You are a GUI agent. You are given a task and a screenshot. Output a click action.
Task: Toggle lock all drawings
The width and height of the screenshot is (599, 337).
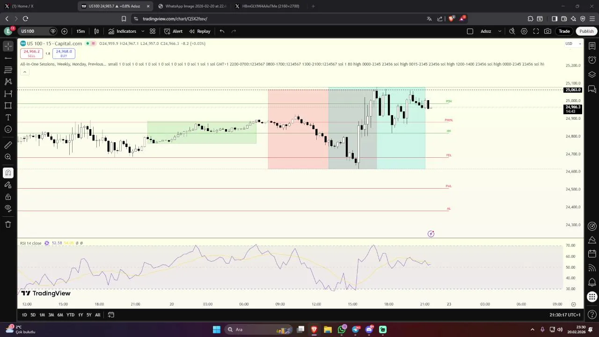tap(8, 197)
